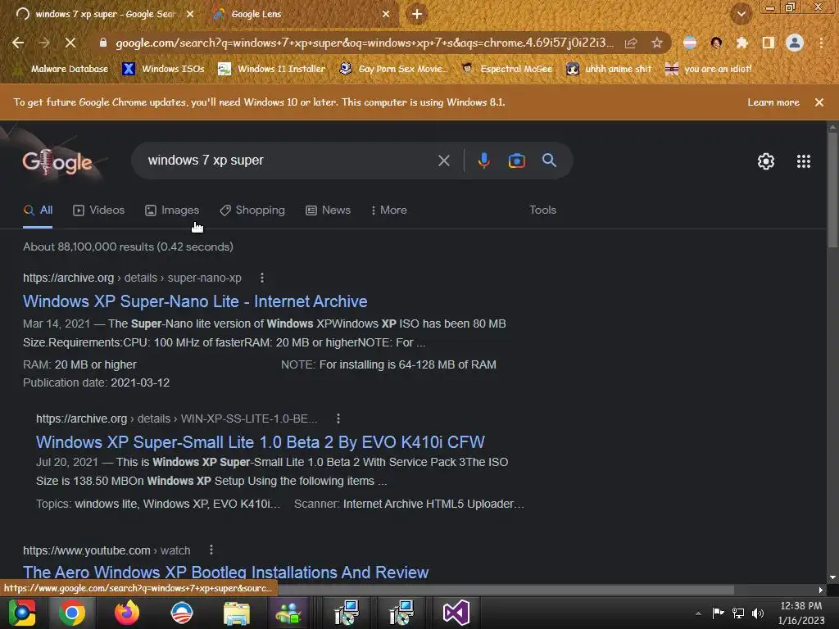This screenshot has height=629, width=839.
Task: Toggle the side panel icon
Action: tap(769, 43)
